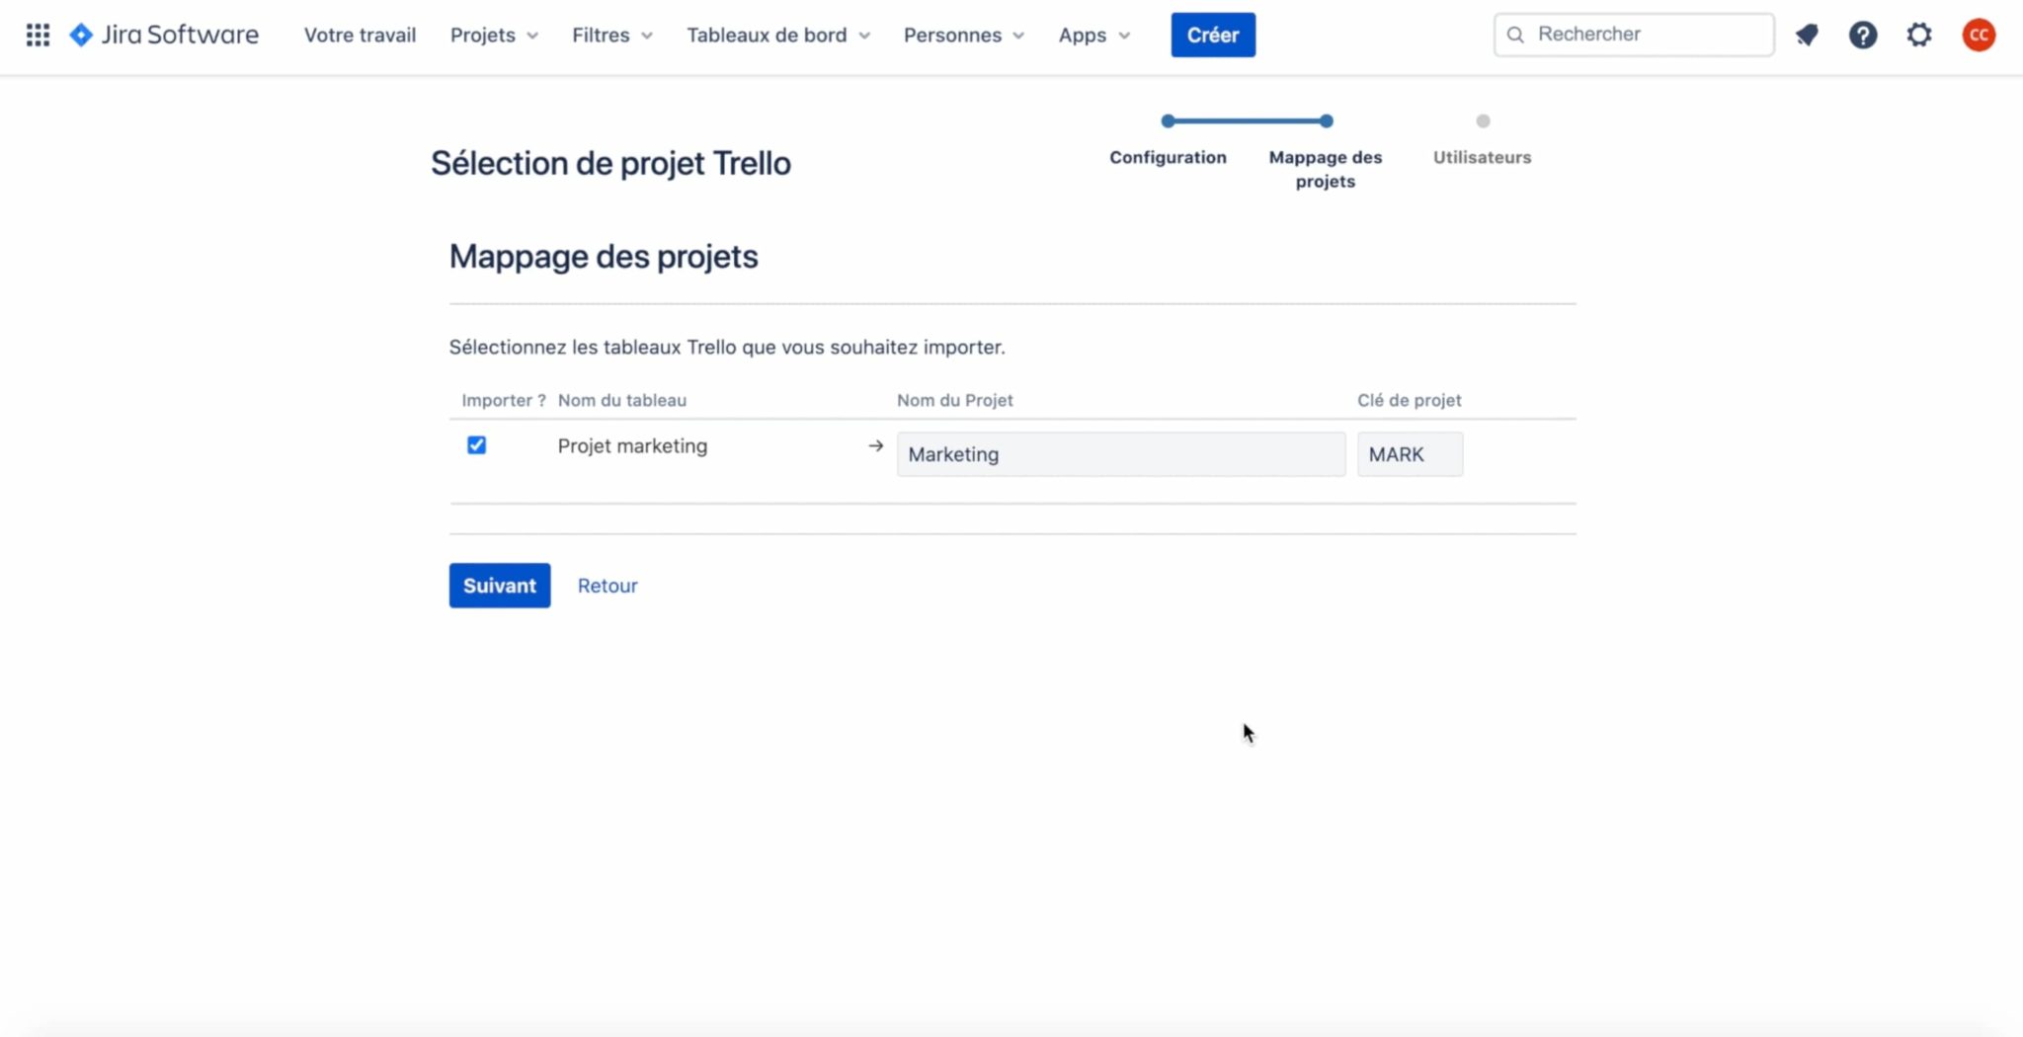Edit the Marketing project name field
This screenshot has height=1037, width=2023.
[x=1121, y=454]
